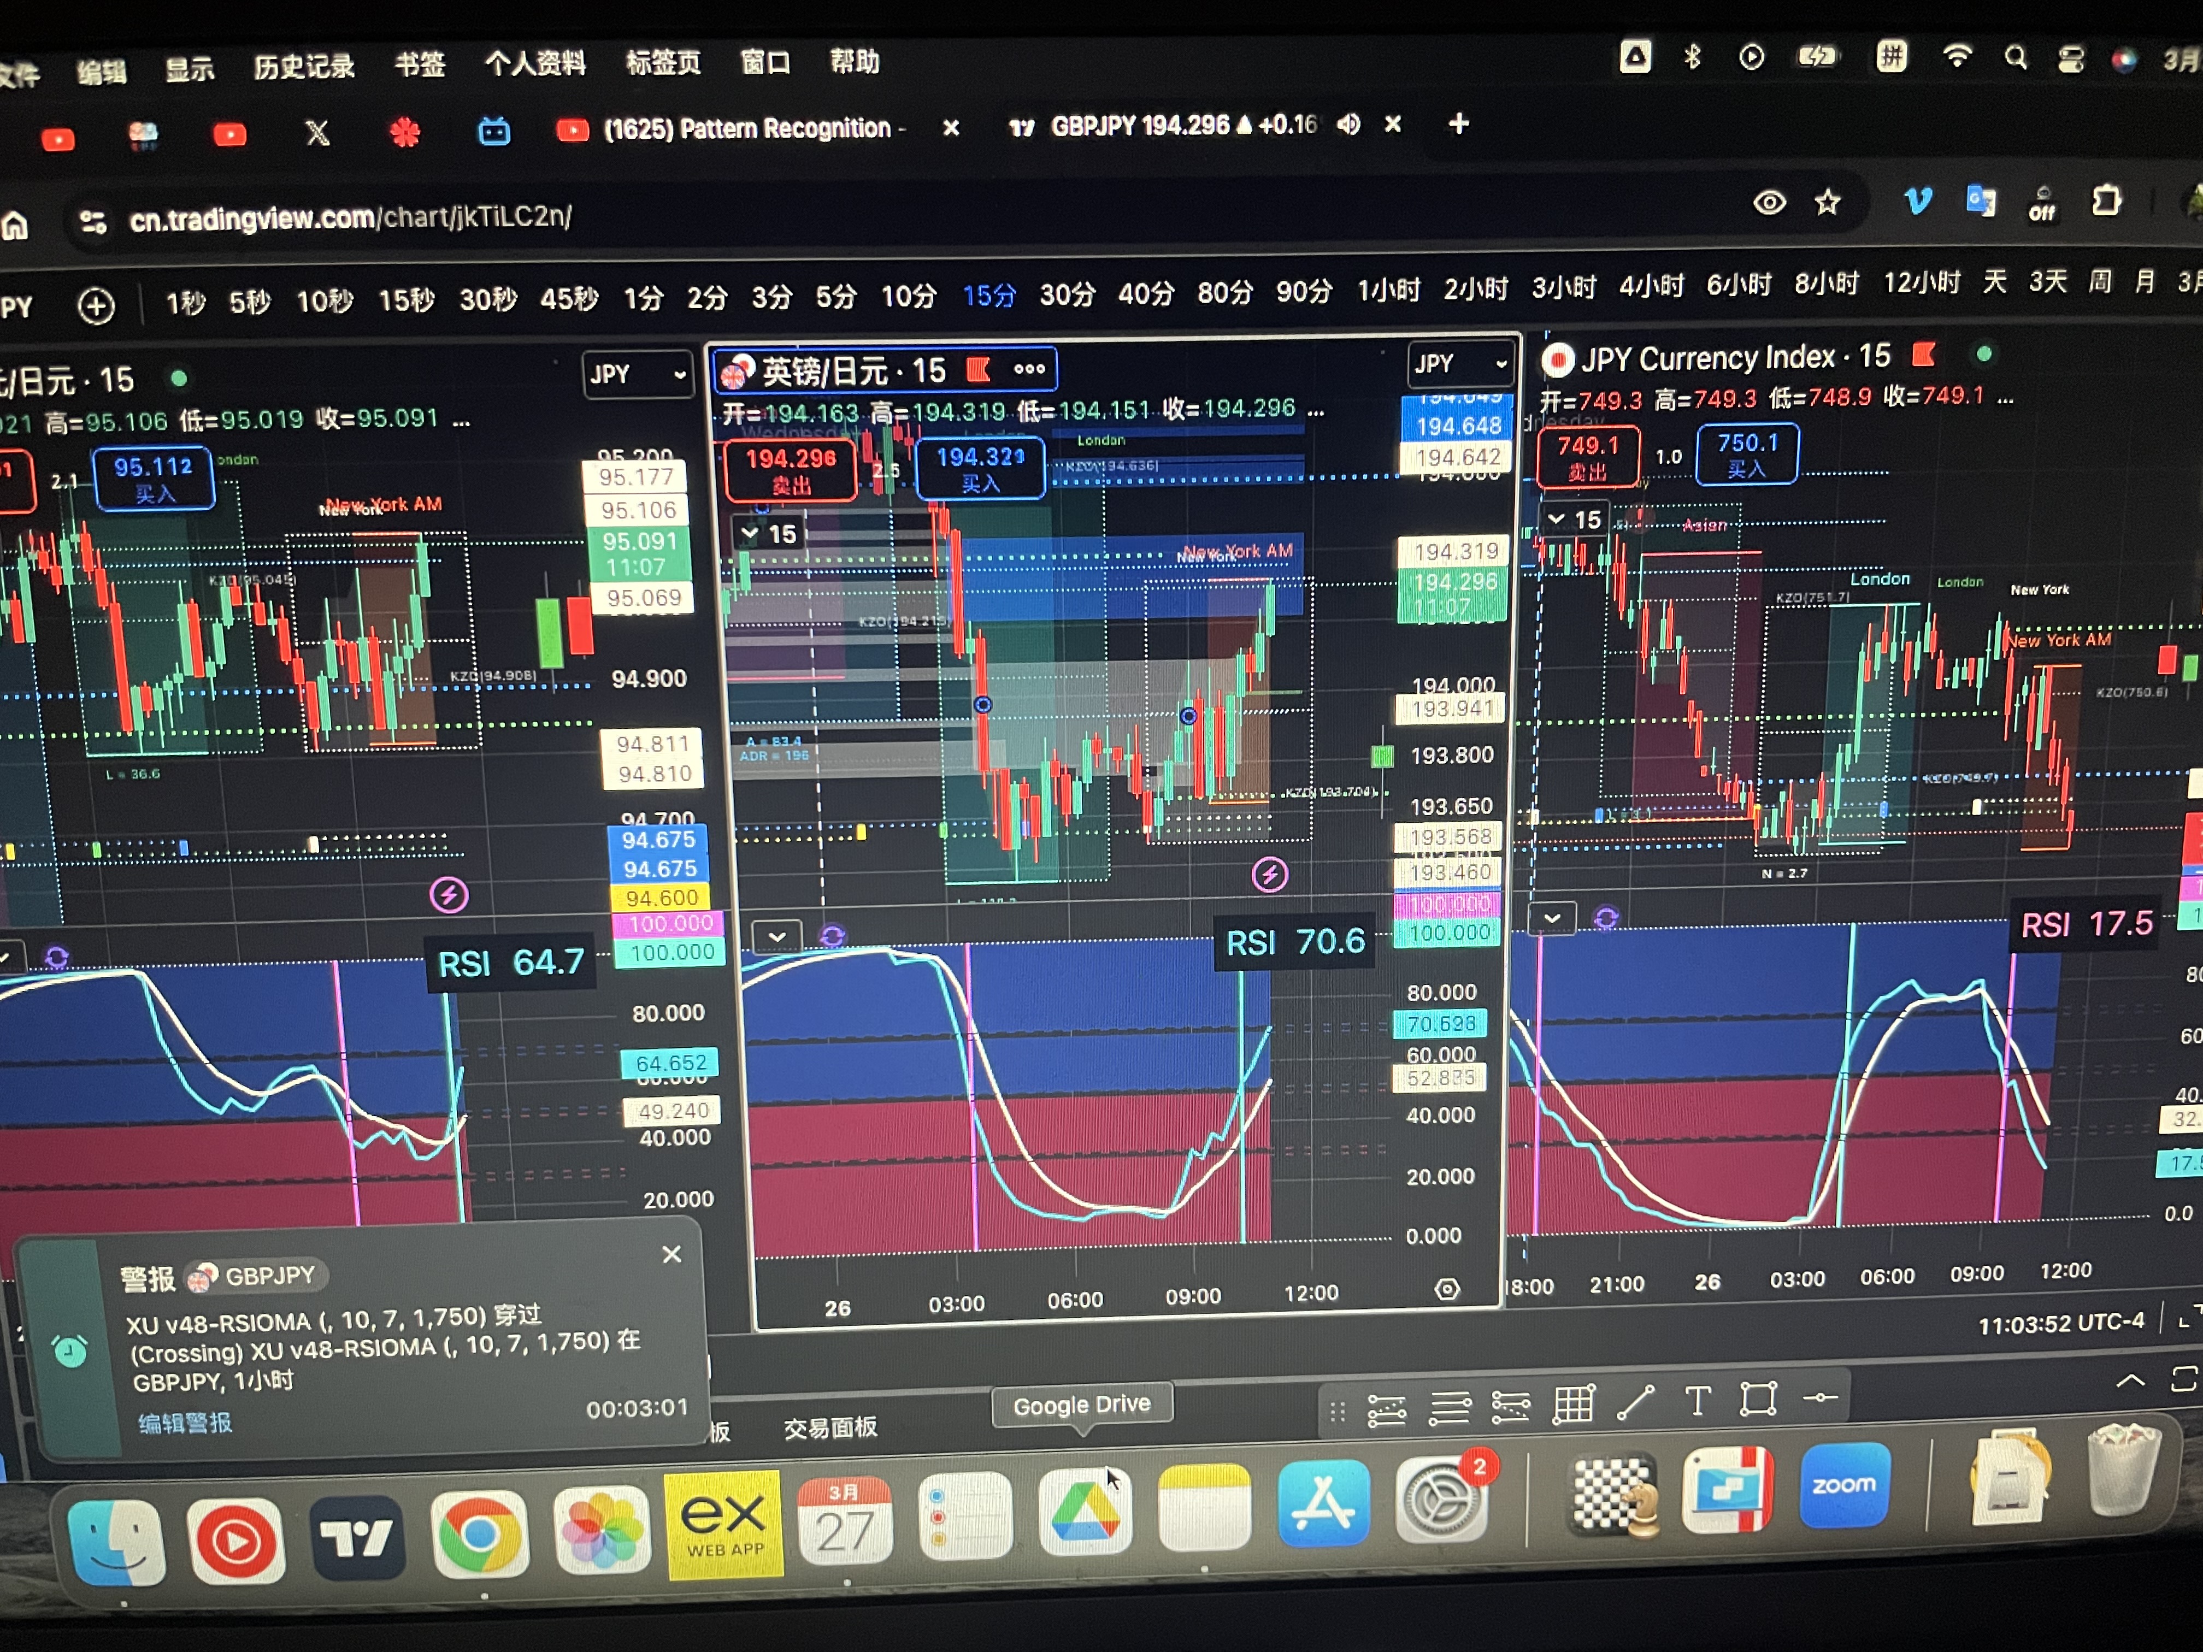Image resolution: width=2203 pixels, height=1652 pixels.
Task: Click the 编辑警报 link in the alert
Action: coord(185,1423)
